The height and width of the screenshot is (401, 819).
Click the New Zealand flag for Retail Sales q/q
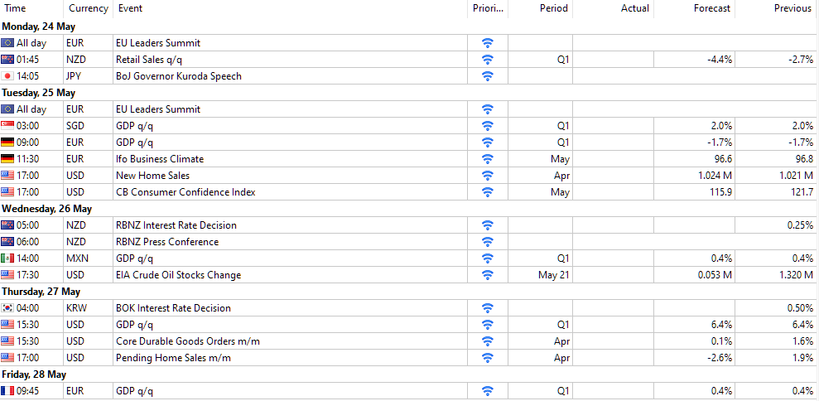pos(7,60)
